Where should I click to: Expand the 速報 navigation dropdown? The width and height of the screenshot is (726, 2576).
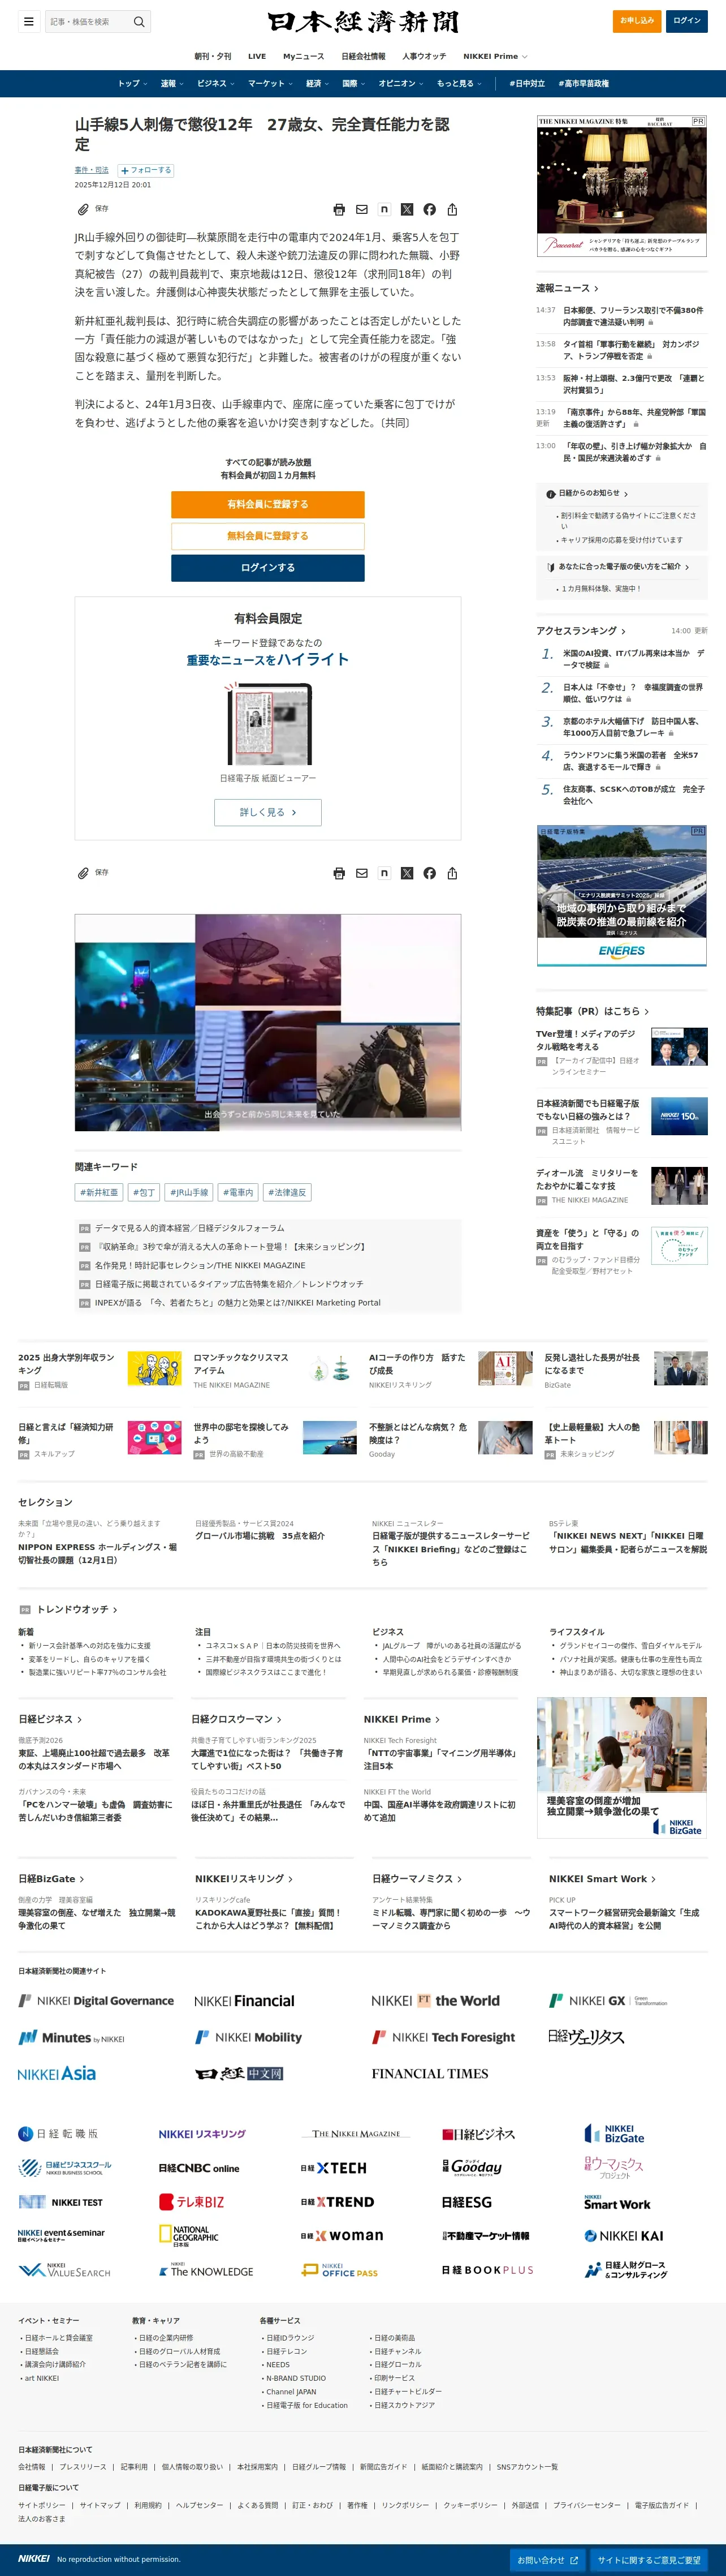pos(172,83)
